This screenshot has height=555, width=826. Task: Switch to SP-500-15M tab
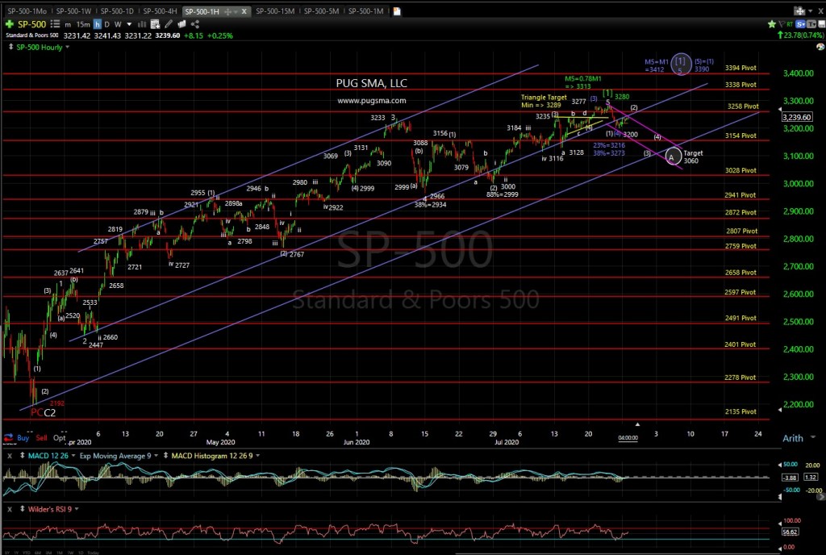point(275,11)
